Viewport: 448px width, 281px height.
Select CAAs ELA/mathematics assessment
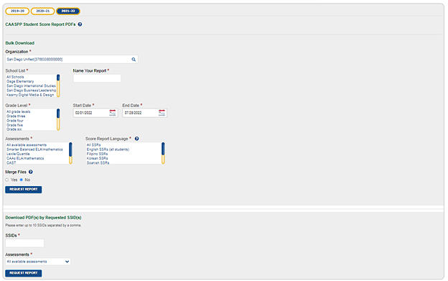25,158
